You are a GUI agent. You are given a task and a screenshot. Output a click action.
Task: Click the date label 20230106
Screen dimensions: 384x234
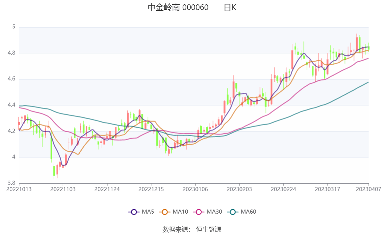point(195,189)
